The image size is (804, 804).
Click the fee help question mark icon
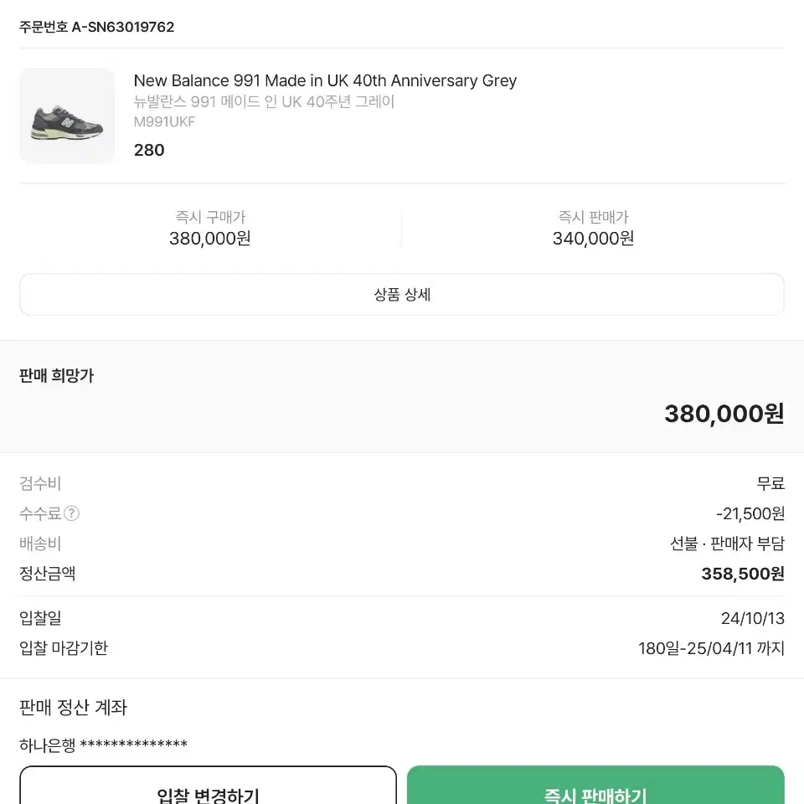point(72,513)
